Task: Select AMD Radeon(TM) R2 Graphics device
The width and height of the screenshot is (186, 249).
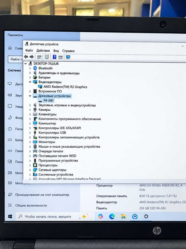Action: (65, 87)
